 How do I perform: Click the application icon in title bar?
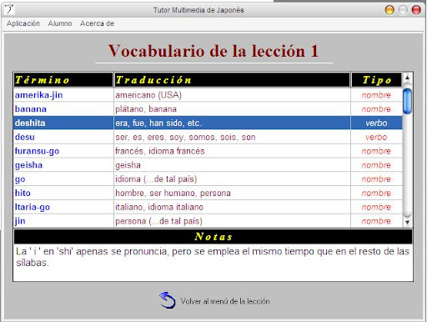[9, 9]
